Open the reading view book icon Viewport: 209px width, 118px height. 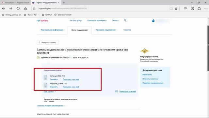[x=171, y=9]
